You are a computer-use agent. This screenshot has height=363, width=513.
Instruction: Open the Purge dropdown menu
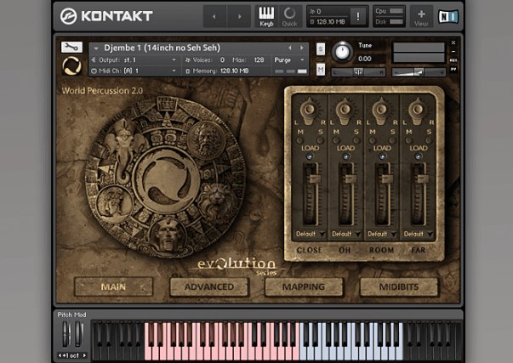coord(289,60)
